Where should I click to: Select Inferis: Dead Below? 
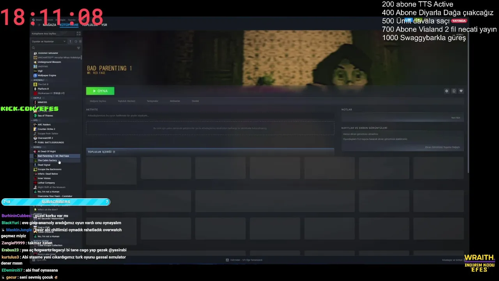pos(48,174)
